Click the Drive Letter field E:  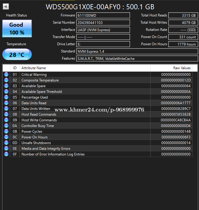tap(103, 44)
